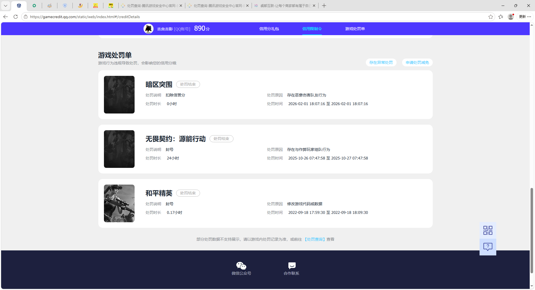Click the 24小时 penalty duration

(x=173, y=158)
